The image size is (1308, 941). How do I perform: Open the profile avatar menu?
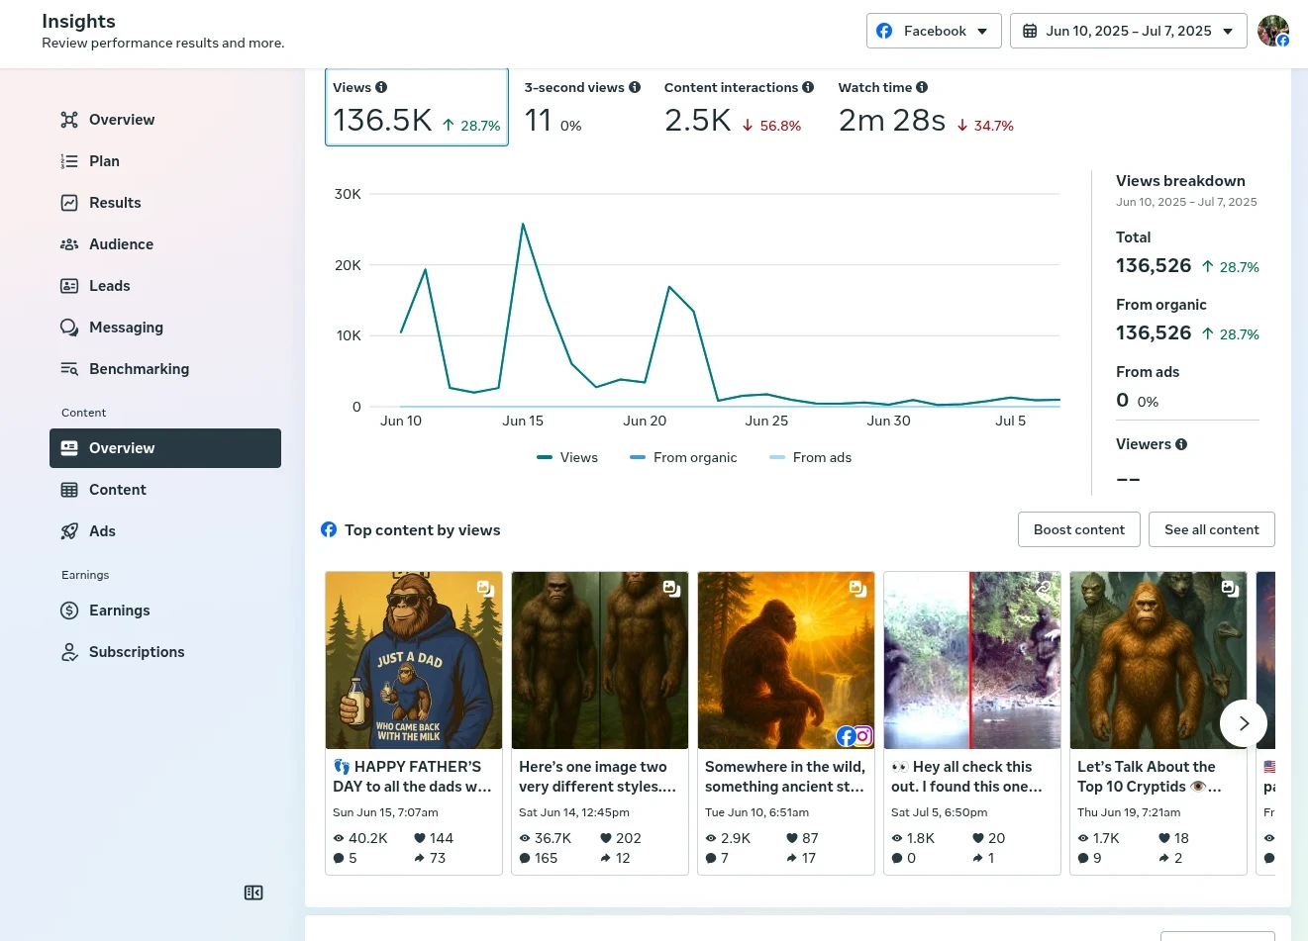pyautogui.click(x=1273, y=31)
